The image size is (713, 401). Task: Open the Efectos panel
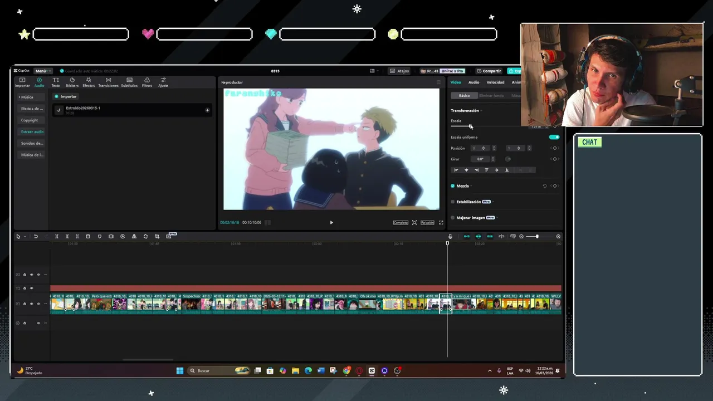[x=89, y=82]
